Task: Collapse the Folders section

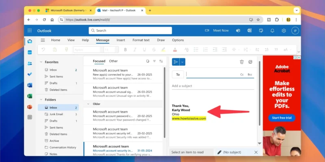Action: tap(41, 100)
